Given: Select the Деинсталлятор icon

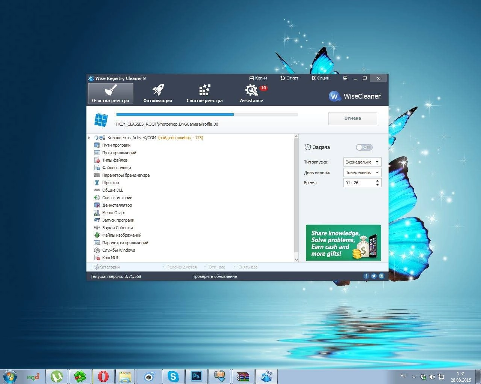Looking at the screenshot, I should 97,205.
